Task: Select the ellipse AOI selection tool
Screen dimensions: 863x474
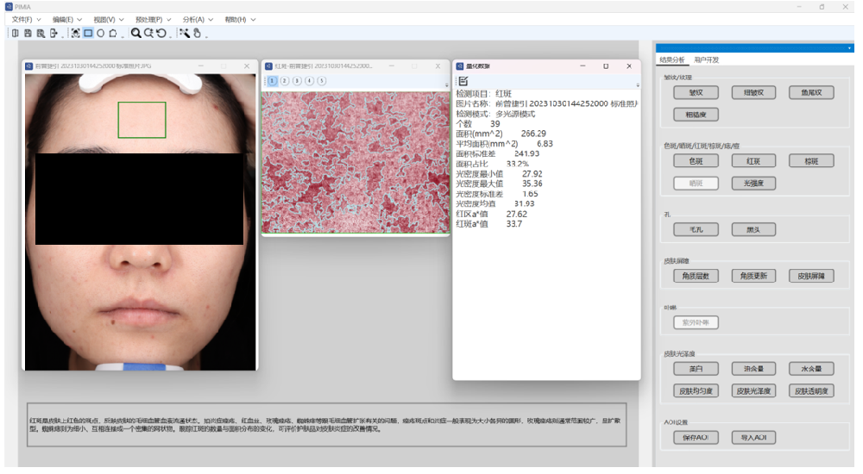Action: 101,33
